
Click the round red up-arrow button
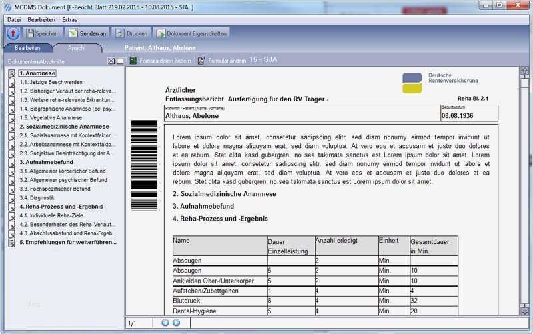[13, 33]
